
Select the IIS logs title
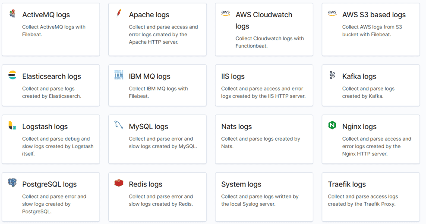tap(233, 76)
